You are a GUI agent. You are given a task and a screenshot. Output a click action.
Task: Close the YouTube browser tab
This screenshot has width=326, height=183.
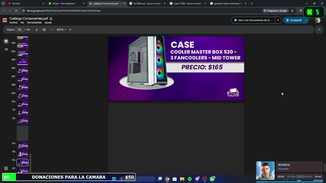pyautogui.click(x=43, y=4)
